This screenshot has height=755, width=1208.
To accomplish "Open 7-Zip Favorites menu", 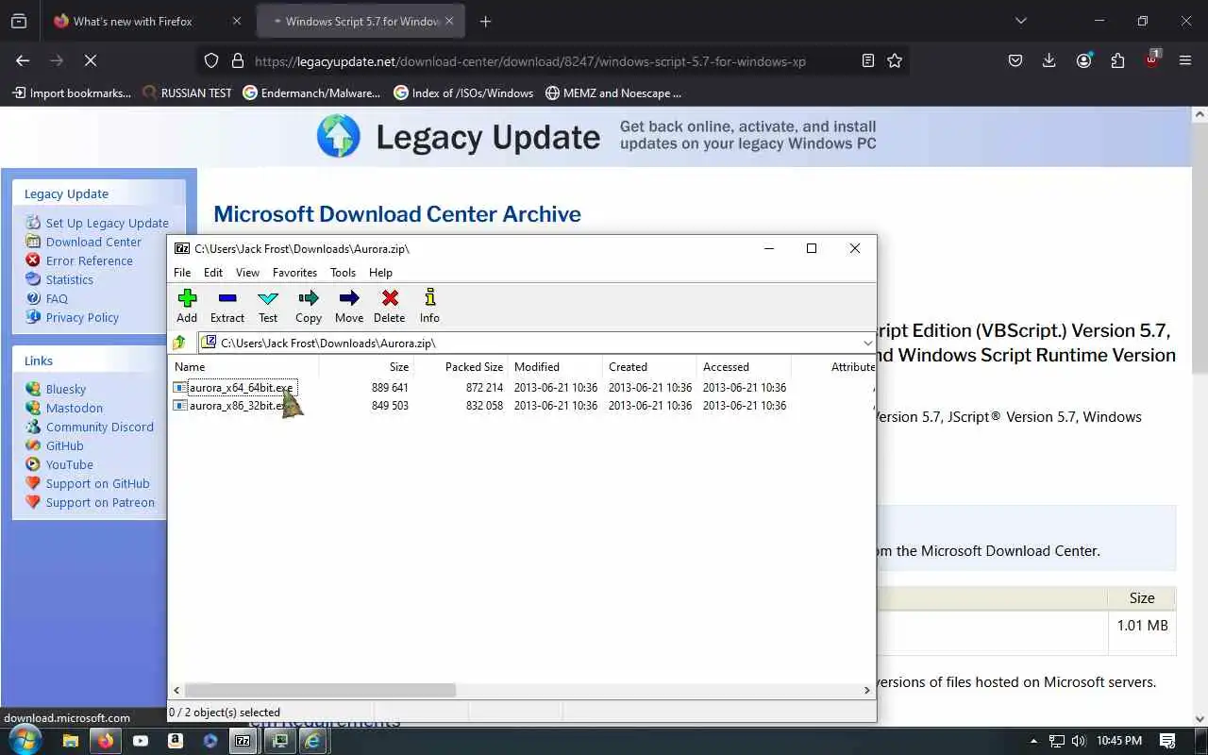I will (x=294, y=273).
